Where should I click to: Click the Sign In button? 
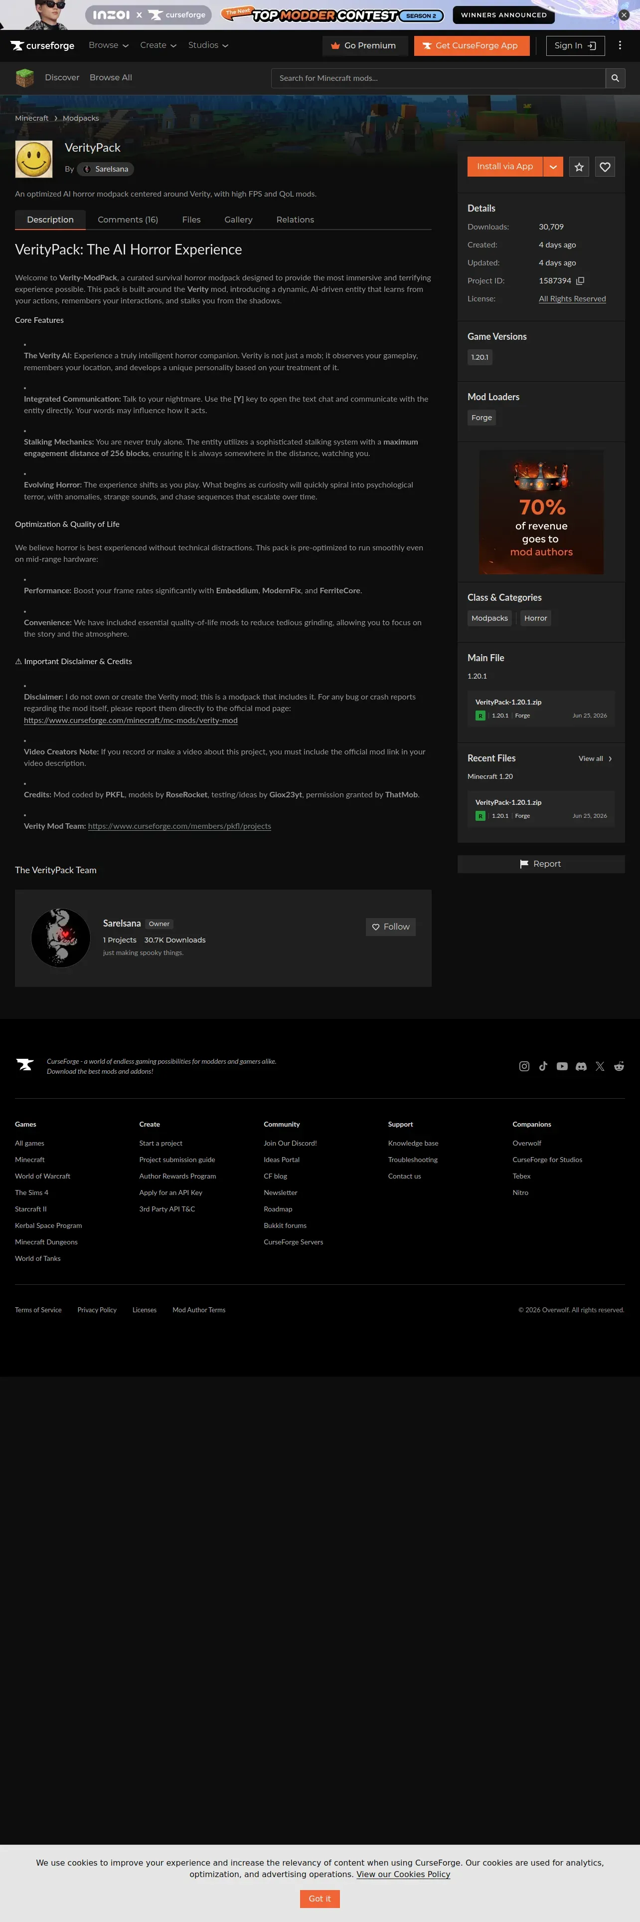(575, 45)
